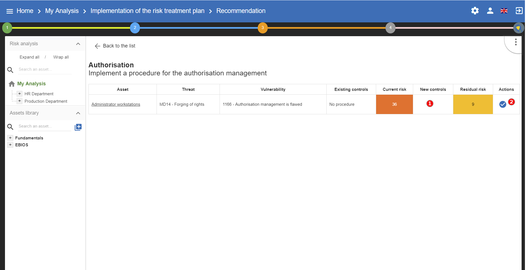This screenshot has height=270, width=531.
Task: Select step 2 on the progress stepper
Action: [135, 28]
